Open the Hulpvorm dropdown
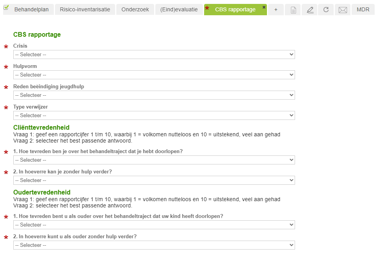Viewport: 377px width, 257px height. coord(154,75)
